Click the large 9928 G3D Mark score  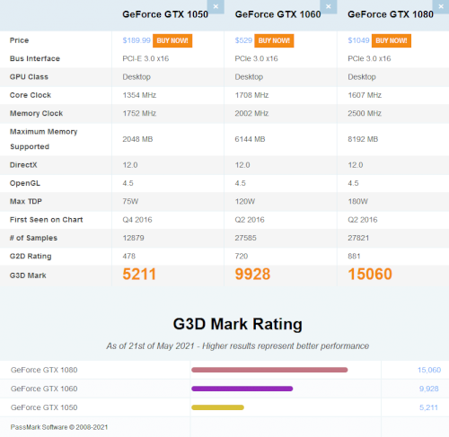tap(252, 275)
